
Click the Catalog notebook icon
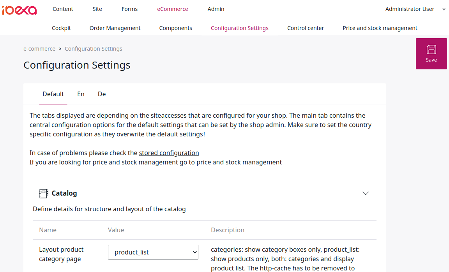44,194
